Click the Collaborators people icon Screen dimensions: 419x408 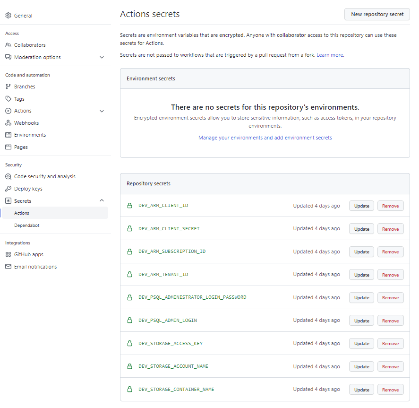pyautogui.click(x=8, y=45)
